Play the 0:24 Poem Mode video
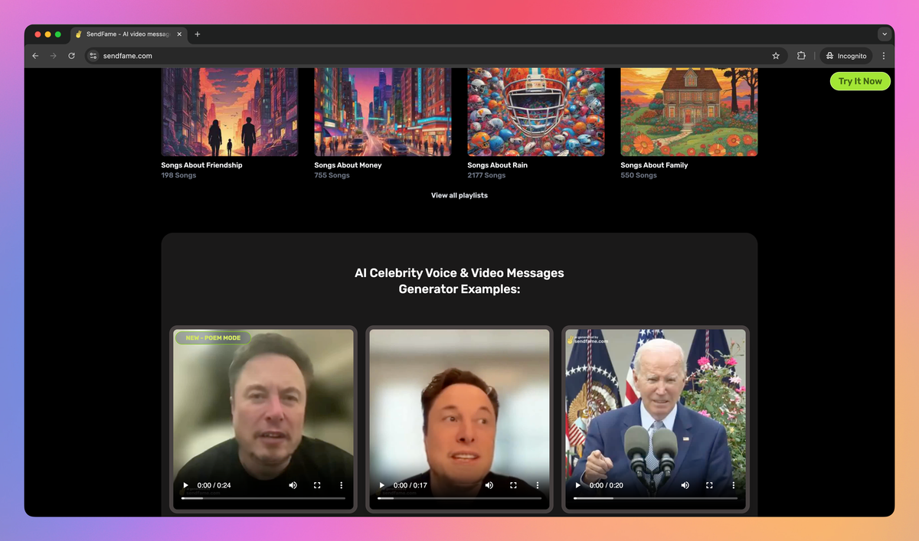The image size is (919, 541). tap(185, 485)
